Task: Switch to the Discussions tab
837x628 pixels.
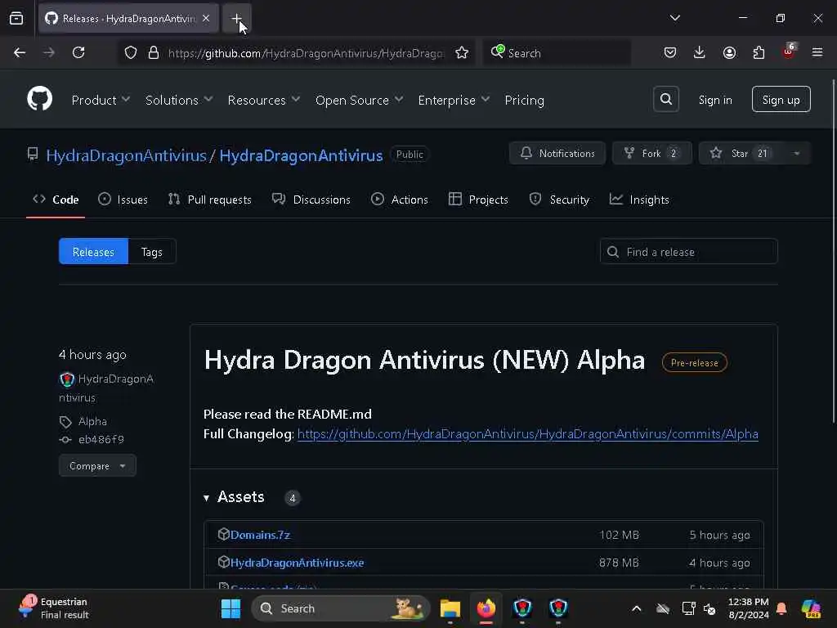Action: [311, 200]
